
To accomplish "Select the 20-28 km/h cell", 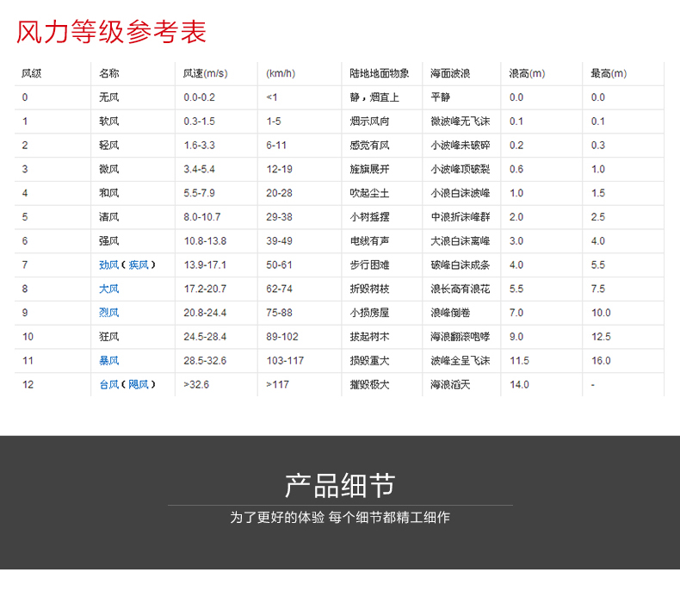I will (279, 193).
